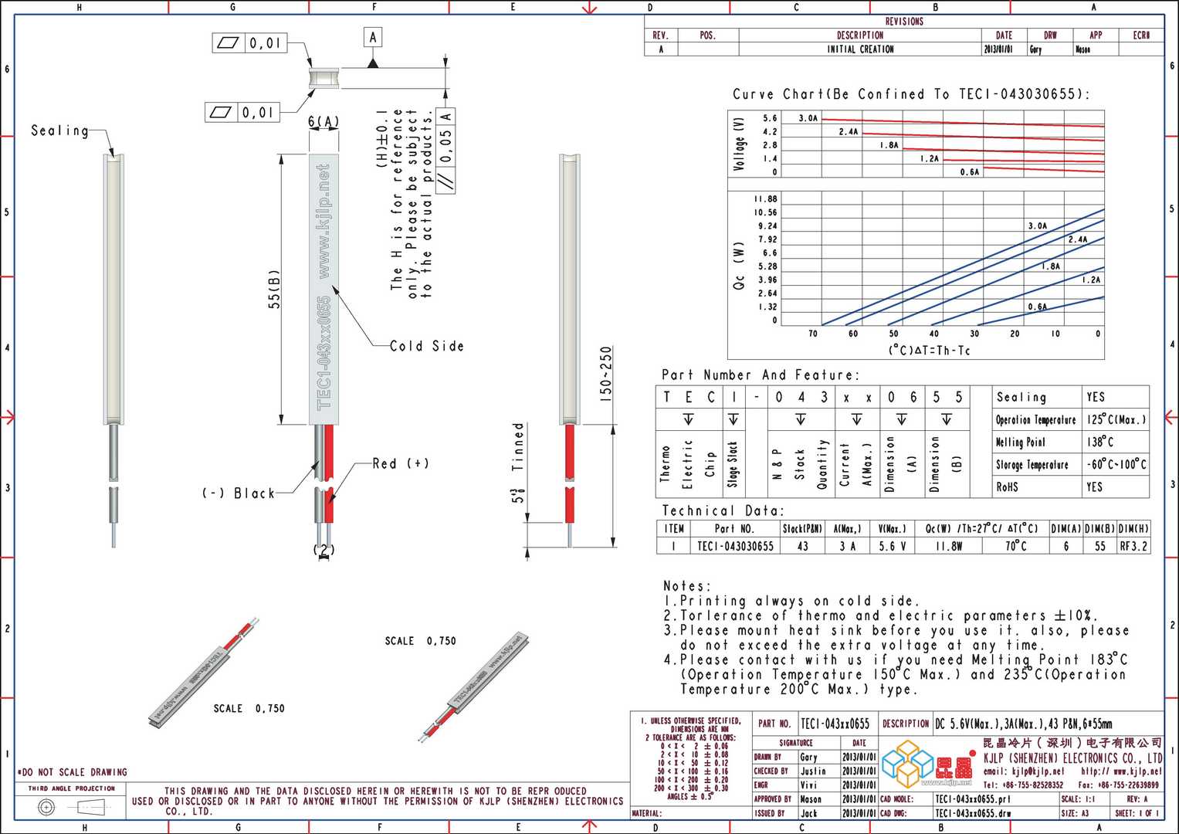Click the 'Fax: +86-755-22639899' entry
The width and height of the screenshot is (1179, 834).
pyautogui.click(x=1119, y=785)
